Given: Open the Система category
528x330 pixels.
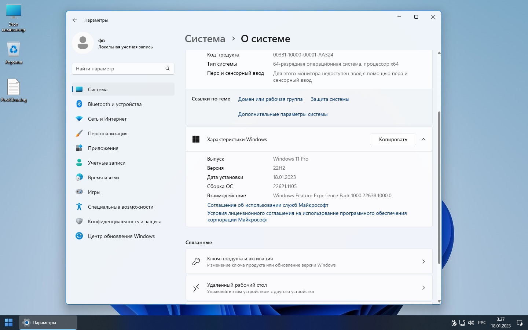Looking at the screenshot, I should click(123, 89).
